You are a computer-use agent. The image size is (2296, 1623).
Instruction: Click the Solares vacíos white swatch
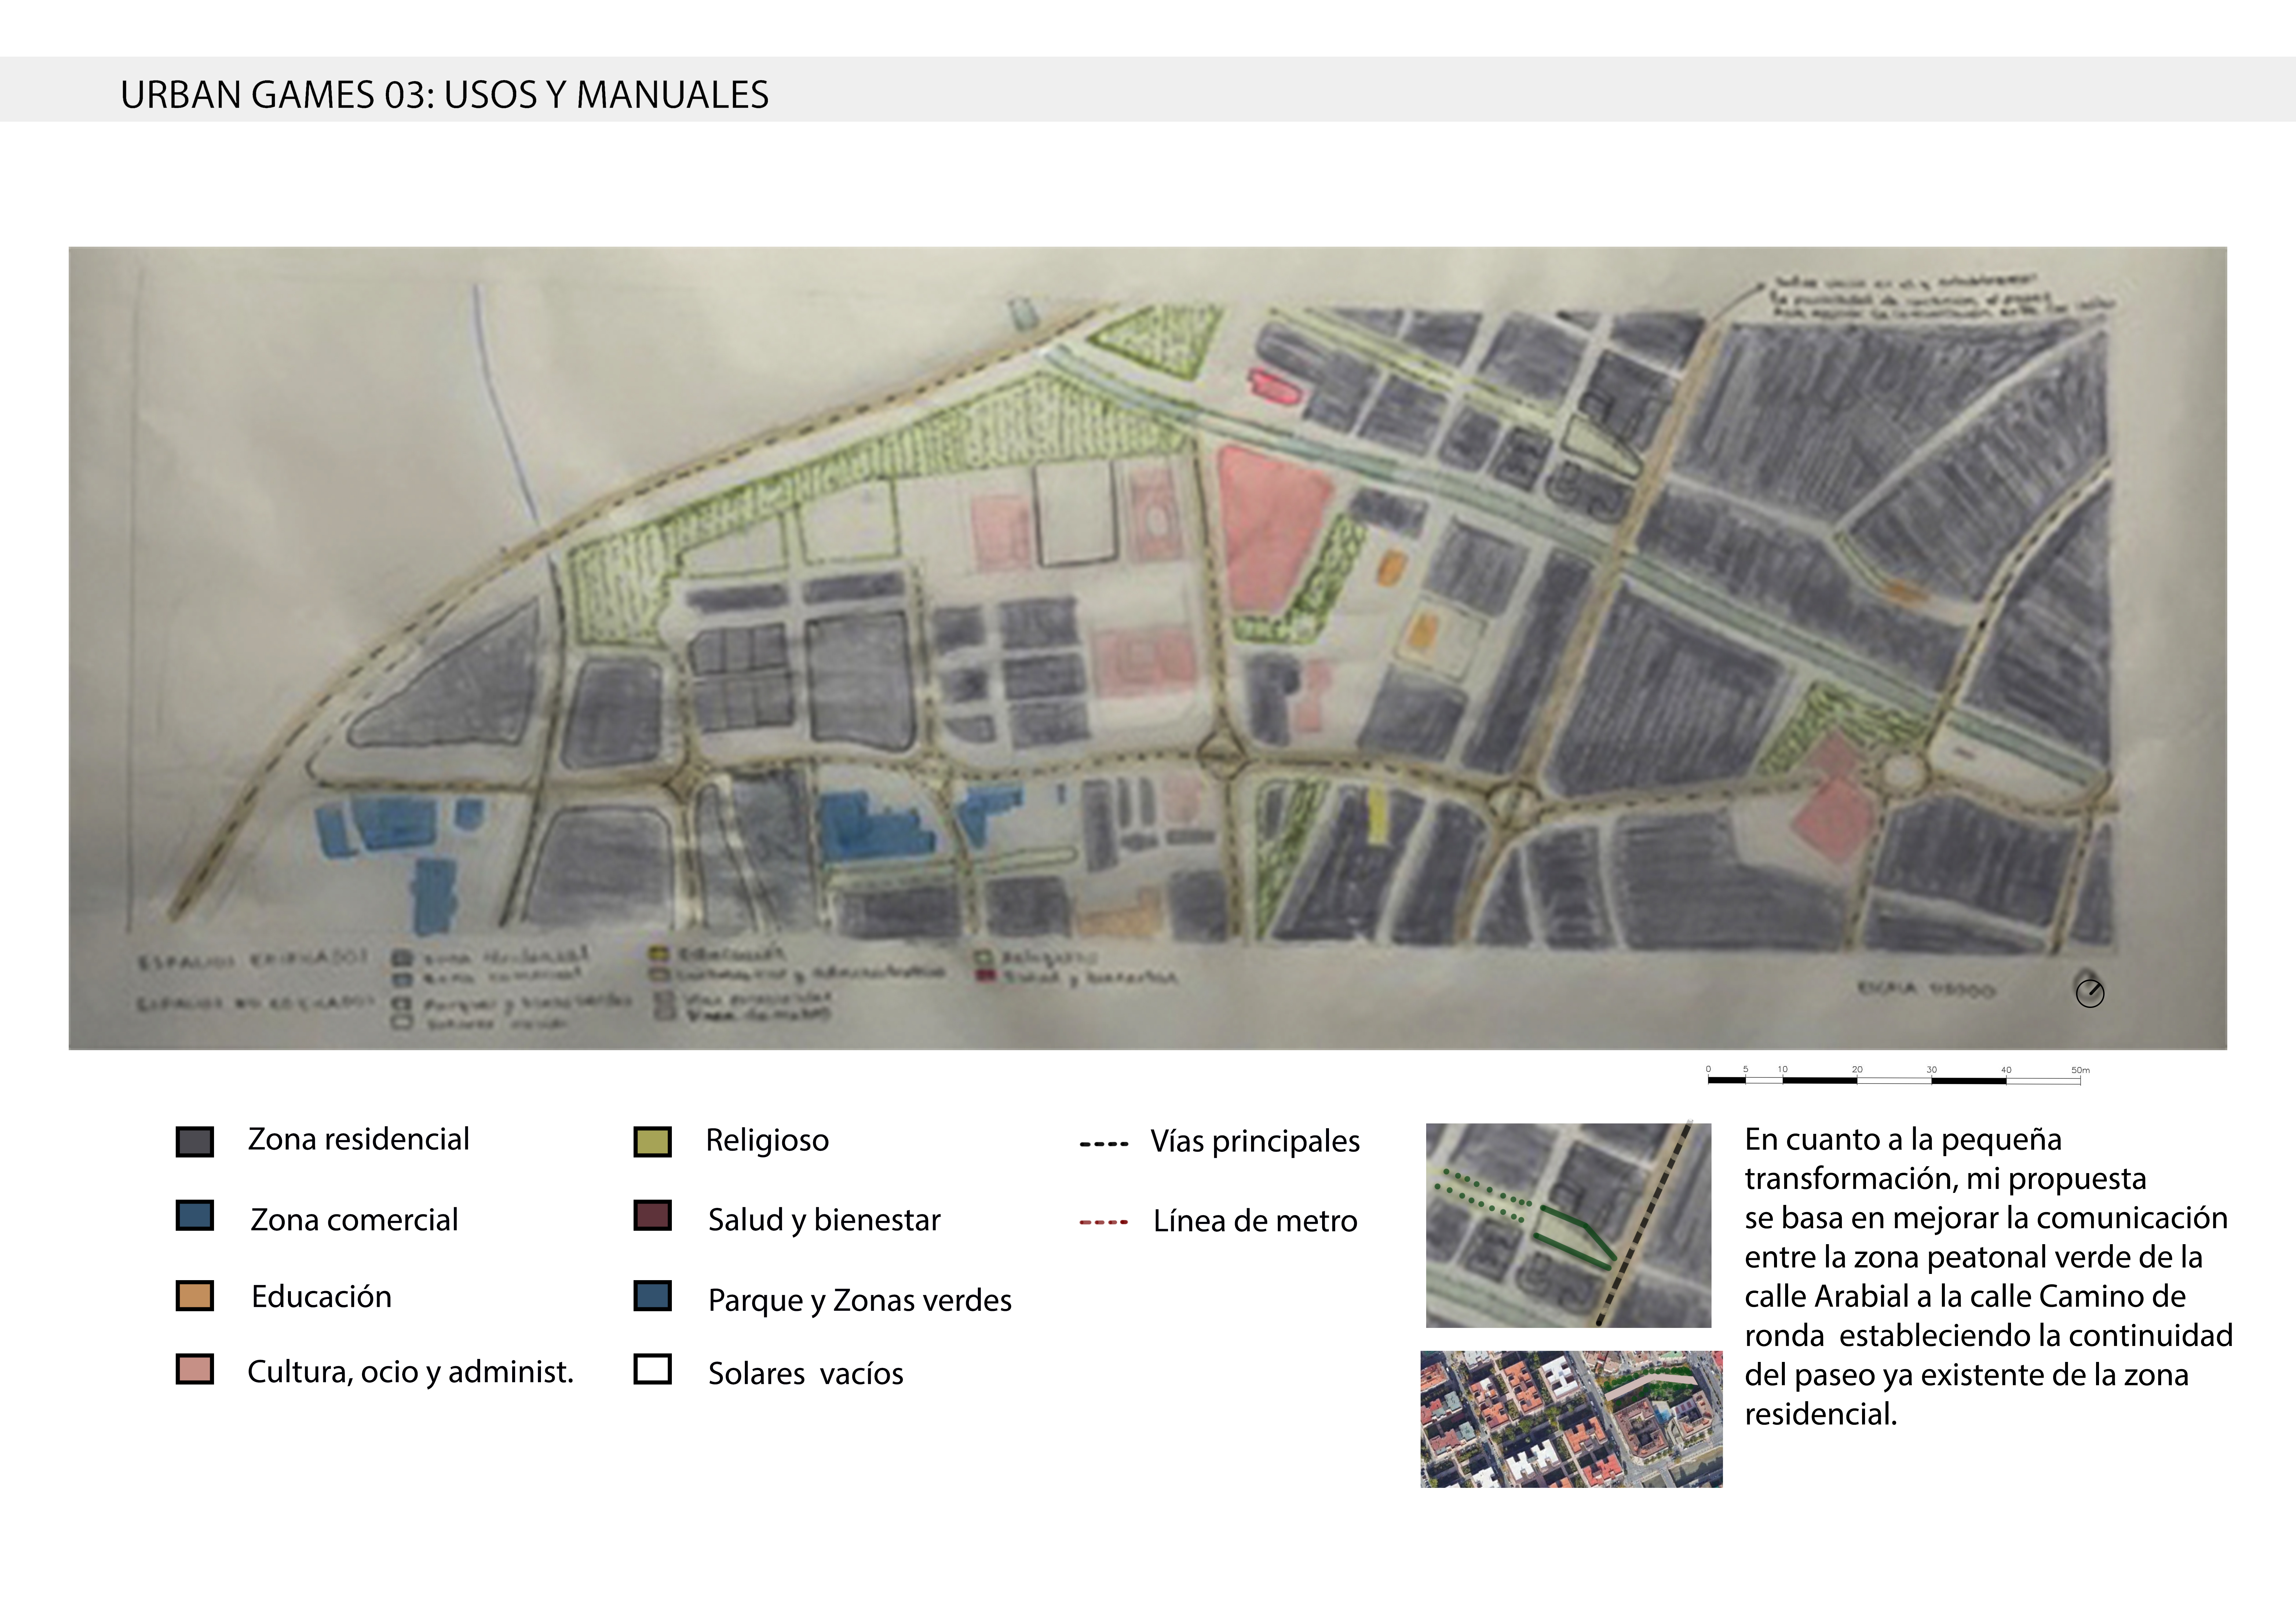(x=652, y=1369)
